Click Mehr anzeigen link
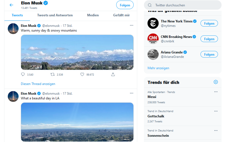 point(158,68)
